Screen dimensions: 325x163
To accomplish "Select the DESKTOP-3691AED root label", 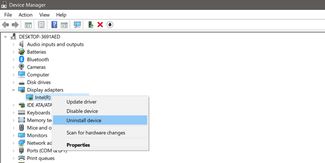I will [x=39, y=37].
